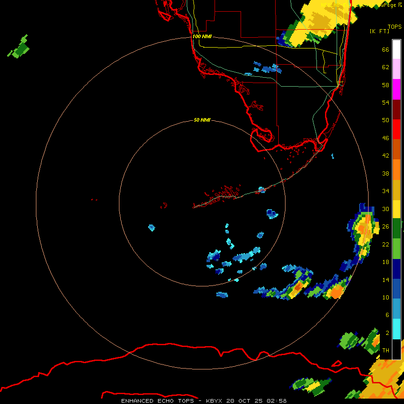This screenshot has height=404, width=404.
Task: Click the legend value '30'
Action: (x=386, y=209)
